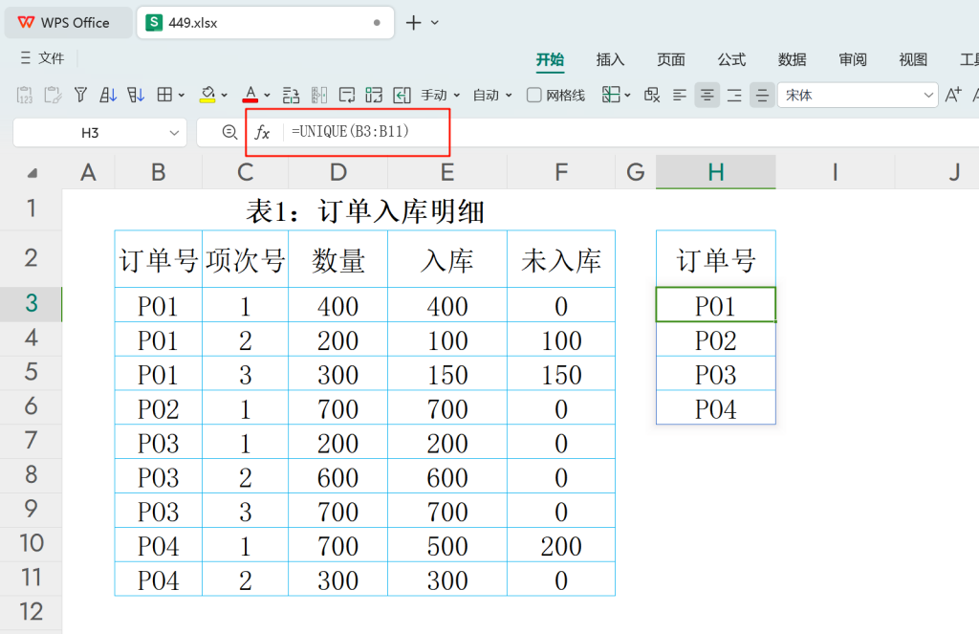Switch to the 插入 tab
Image resolution: width=979 pixels, height=634 pixels.
click(610, 59)
